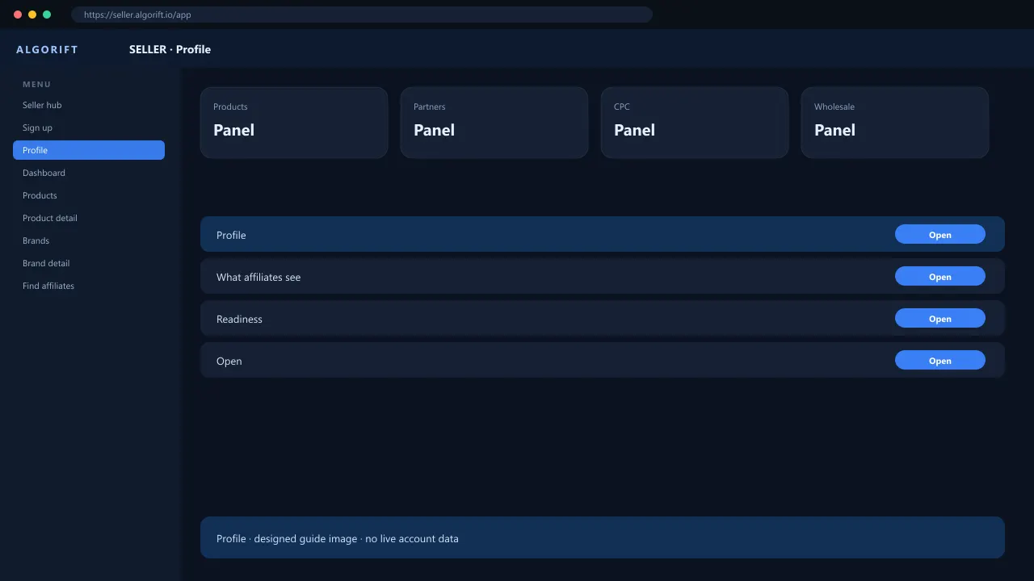Click the MENU heading in sidebar
The height and width of the screenshot is (581, 1034).
[x=36, y=84]
